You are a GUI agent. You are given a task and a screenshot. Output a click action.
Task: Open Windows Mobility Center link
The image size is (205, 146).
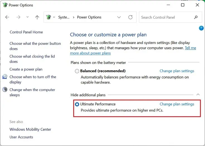tap(30, 129)
